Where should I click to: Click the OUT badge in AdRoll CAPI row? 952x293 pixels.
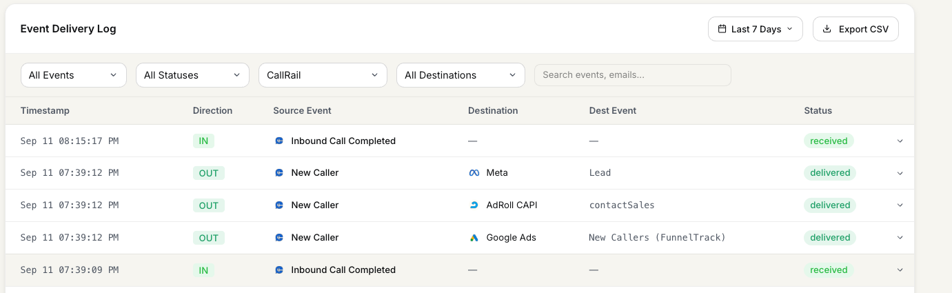tap(209, 205)
